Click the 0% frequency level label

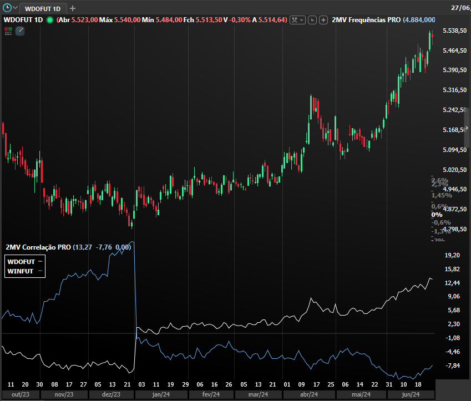[x=437, y=215]
